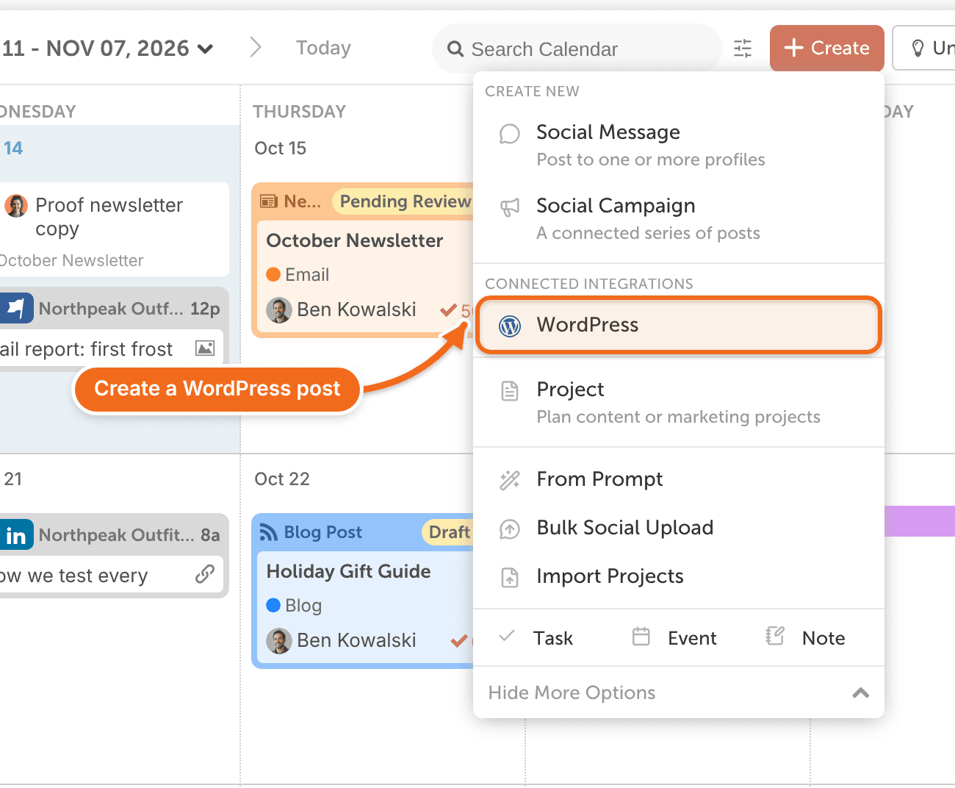955x788 pixels.
Task: Click the image icon on first frost post
Action: tap(205, 348)
